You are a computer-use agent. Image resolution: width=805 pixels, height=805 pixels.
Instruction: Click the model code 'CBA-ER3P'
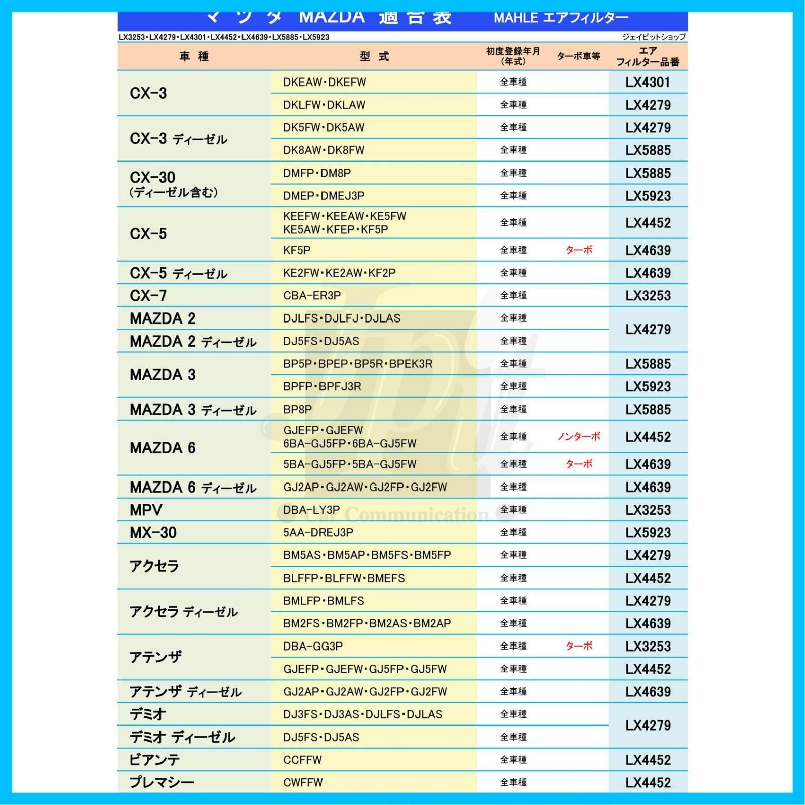[x=312, y=295]
